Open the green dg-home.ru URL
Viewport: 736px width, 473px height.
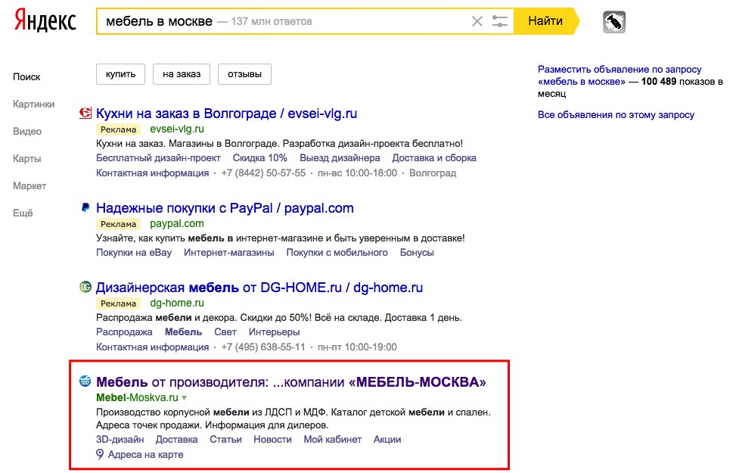click(x=177, y=303)
